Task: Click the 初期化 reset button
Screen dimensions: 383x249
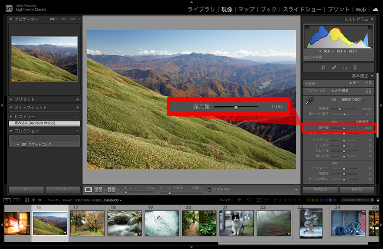Action: (x=356, y=190)
